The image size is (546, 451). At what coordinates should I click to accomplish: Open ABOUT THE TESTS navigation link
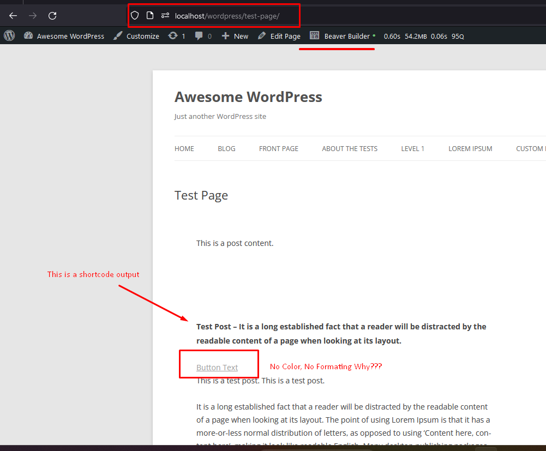pyautogui.click(x=350, y=149)
